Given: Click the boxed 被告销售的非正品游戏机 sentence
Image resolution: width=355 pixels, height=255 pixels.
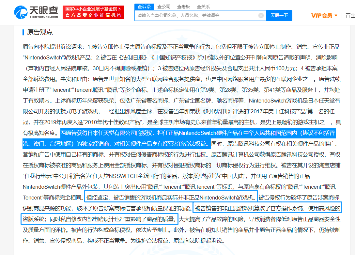Looking at the screenshot, I should point(267,208).
